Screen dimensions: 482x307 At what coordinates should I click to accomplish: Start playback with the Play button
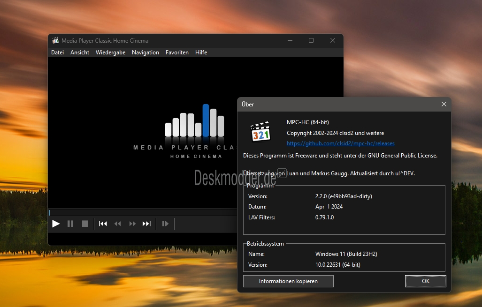coord(56,224)
